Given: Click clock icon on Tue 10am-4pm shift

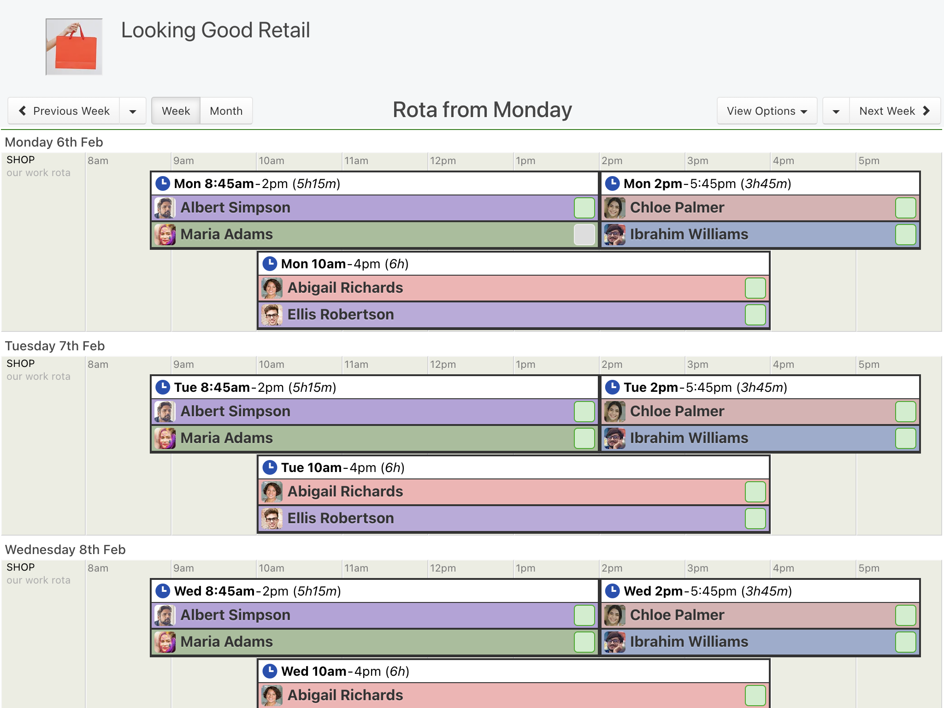Looking at the screenshot, I should 270,467.
